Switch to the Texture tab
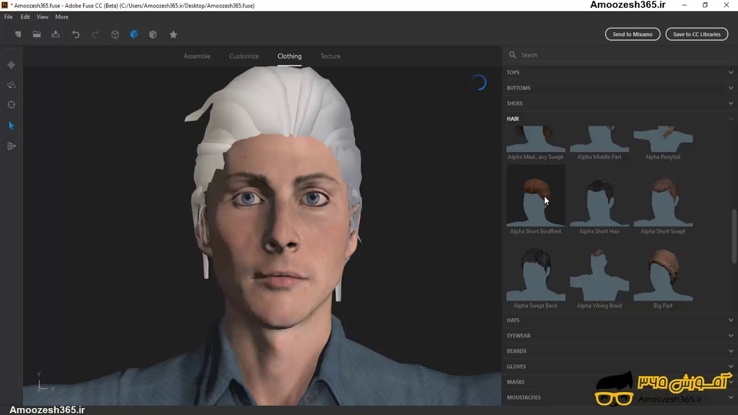The width and height of the screenshot is (738, 415). [330, 56]
